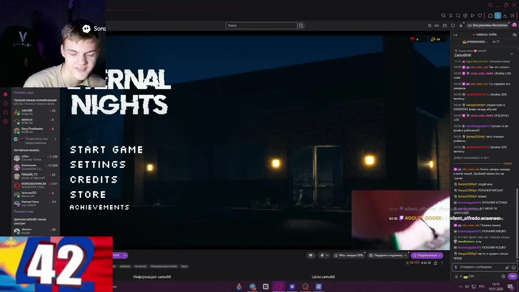519x292 pixels.
Task: Click the purple Чат send button
Action: [x=513, y=277]
